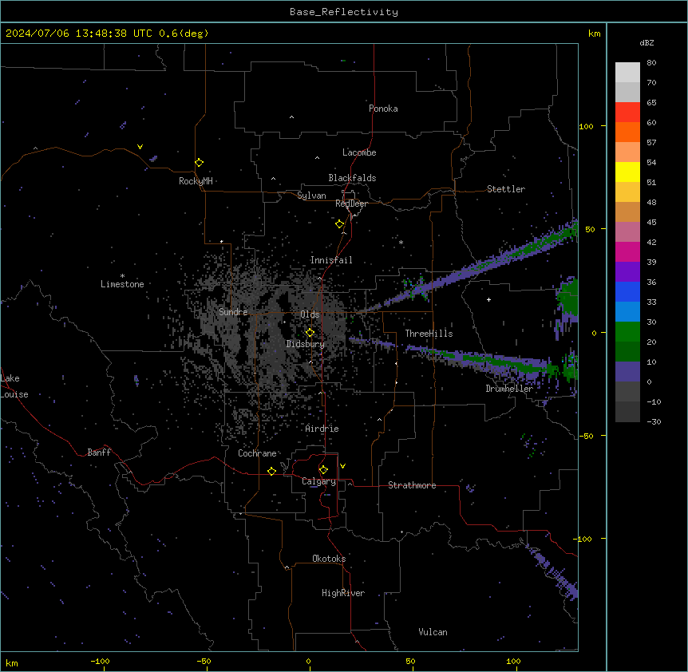
Task: Click the Drumheller town label
Action: (509, 389)
